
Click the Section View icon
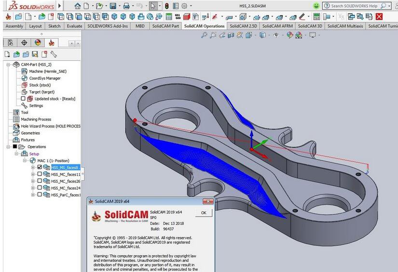231,35
